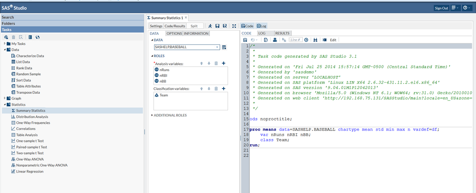The width and height of the screenshot is (476, 193).
Task: Add a classification variable with the plus icon
Action: pyautogui.click(x=224, y=89)
